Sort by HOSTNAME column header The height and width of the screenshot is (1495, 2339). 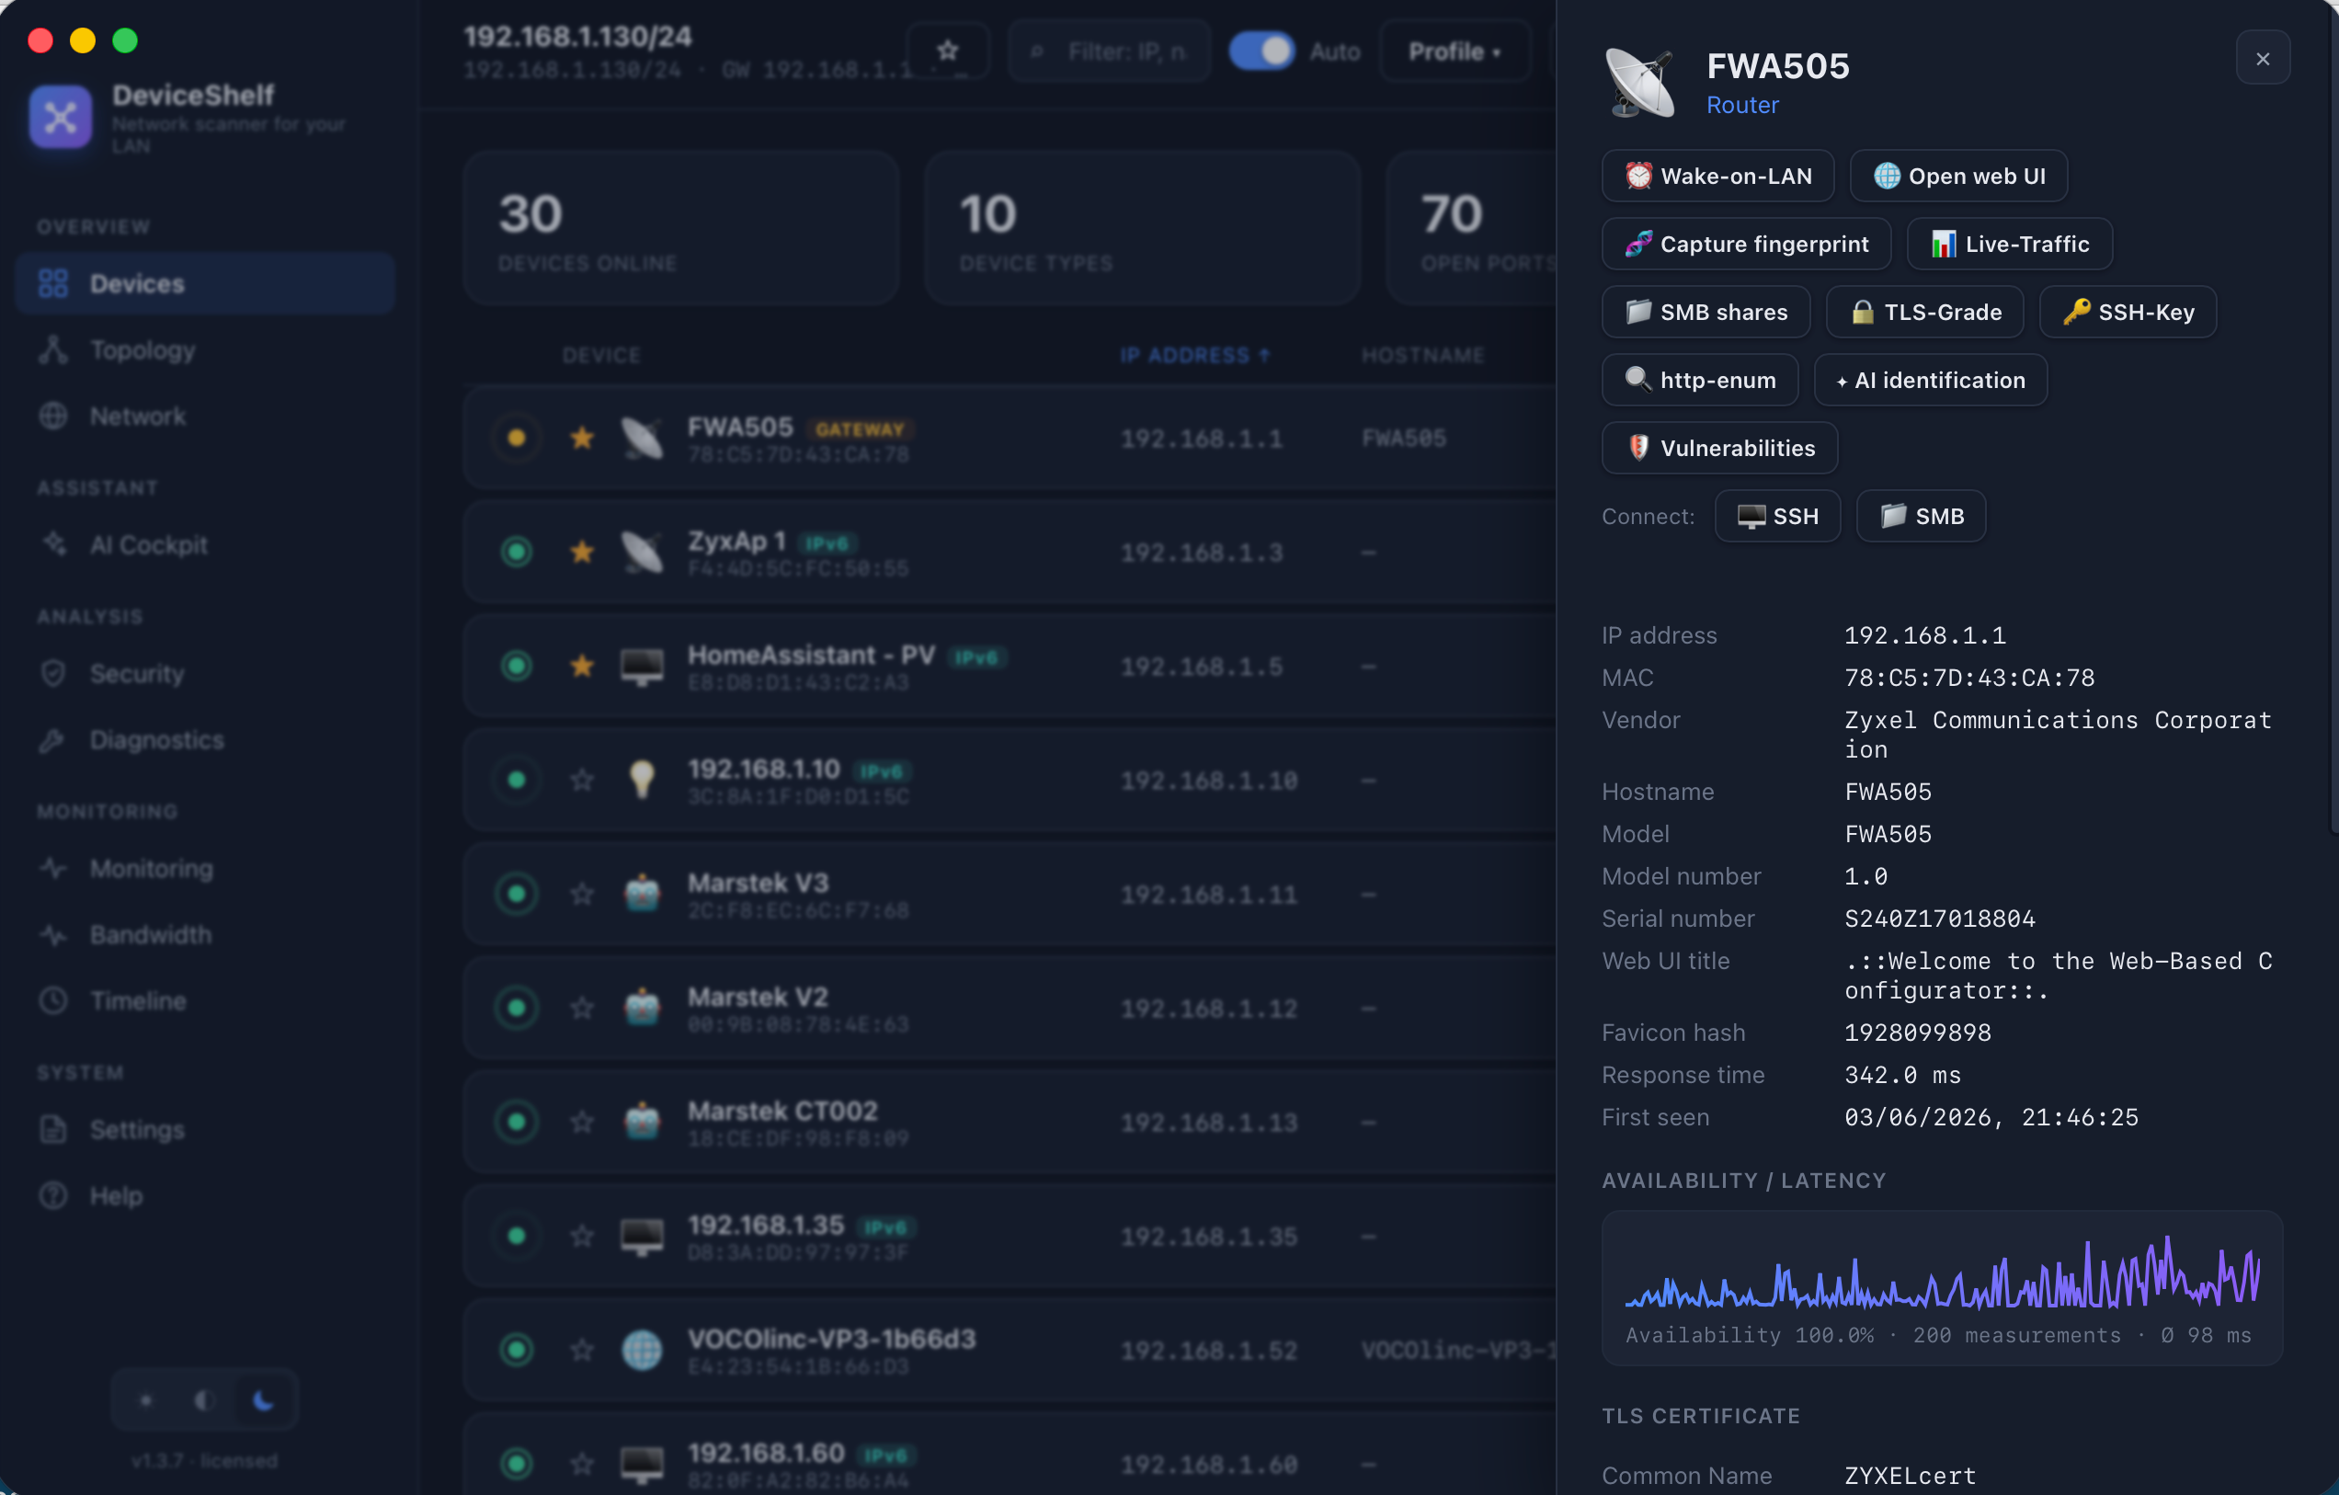(x=1422, y=356)
